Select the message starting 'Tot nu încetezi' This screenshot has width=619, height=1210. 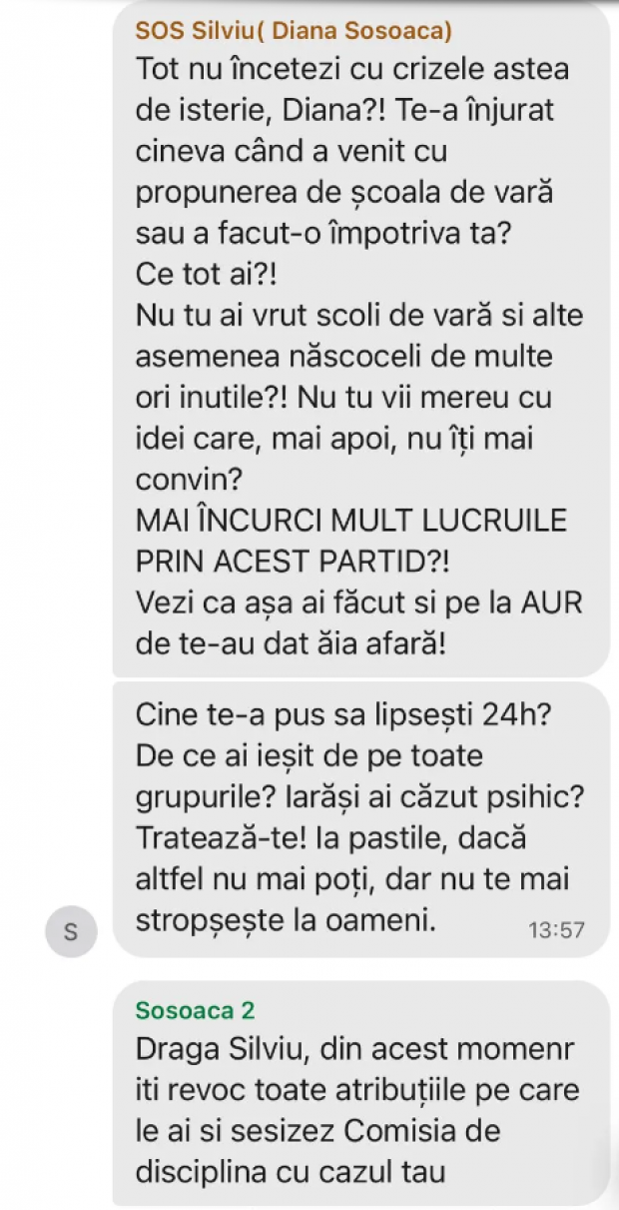pos(360,340)
